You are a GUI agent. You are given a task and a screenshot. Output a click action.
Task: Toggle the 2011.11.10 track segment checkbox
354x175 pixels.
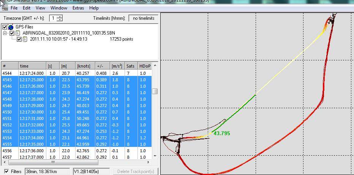pyautogui.click(x=19, y=39)
